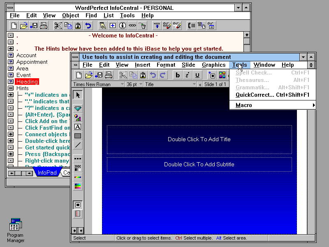Select the highlighted Heading category

tap(27, 82)
